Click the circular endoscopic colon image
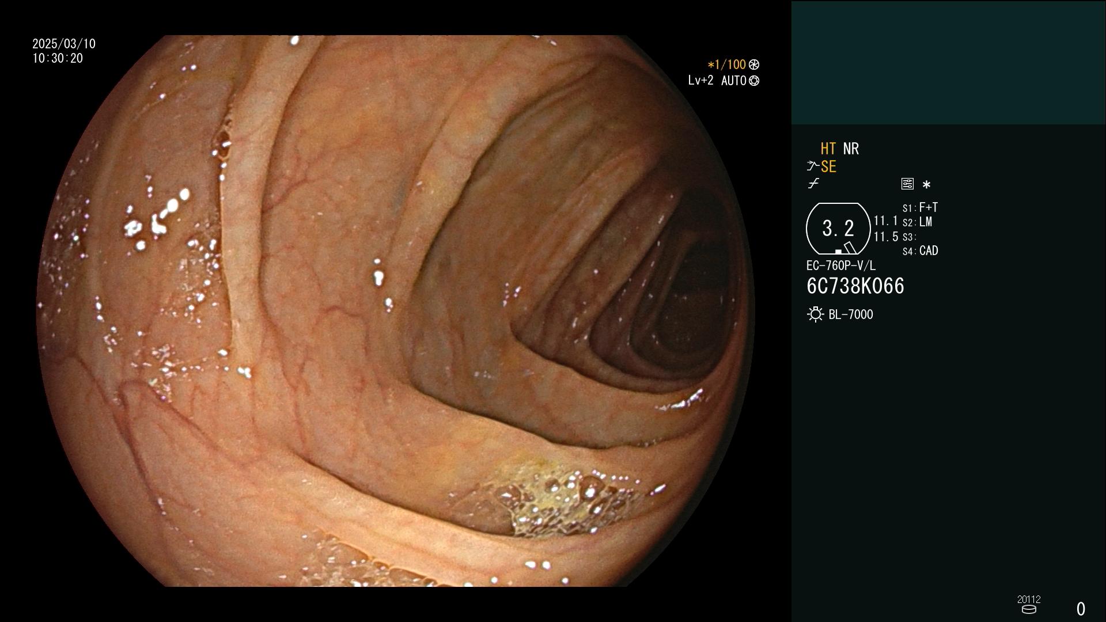 396,311
